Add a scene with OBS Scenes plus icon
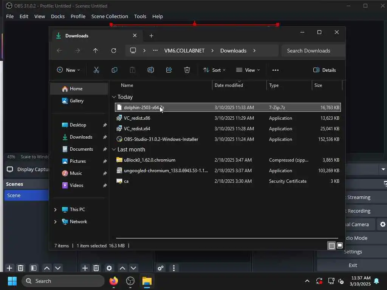Screen dimensions: 387x290 tap(9, 268)
